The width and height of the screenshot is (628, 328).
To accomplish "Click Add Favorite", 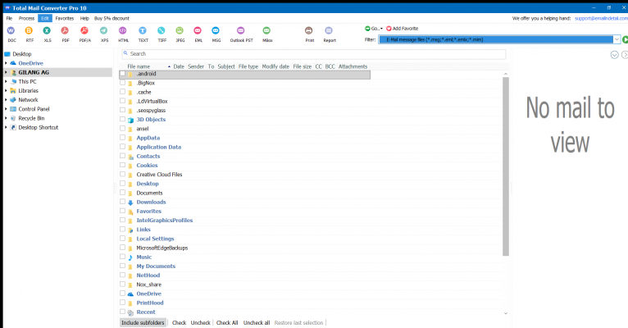I will click(x=402, y=29).
